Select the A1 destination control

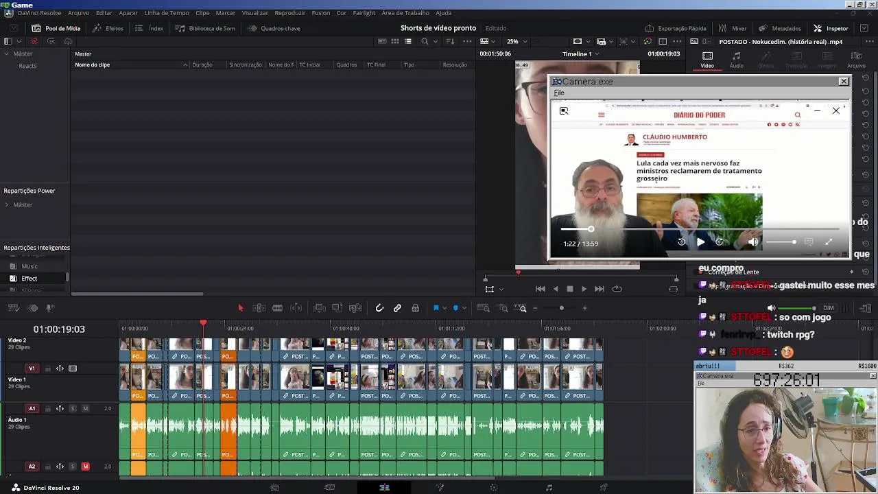click(x=32, y=409)
